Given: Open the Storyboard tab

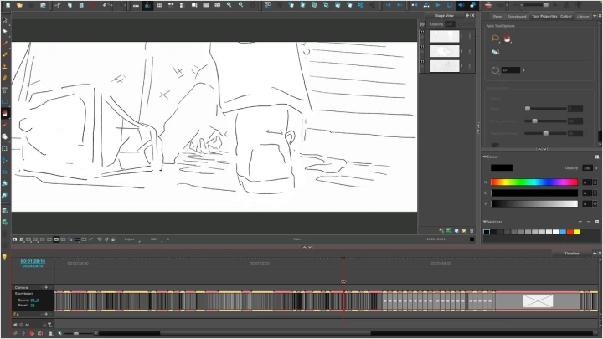Looking at the screenshot, I should coord(516,16).
